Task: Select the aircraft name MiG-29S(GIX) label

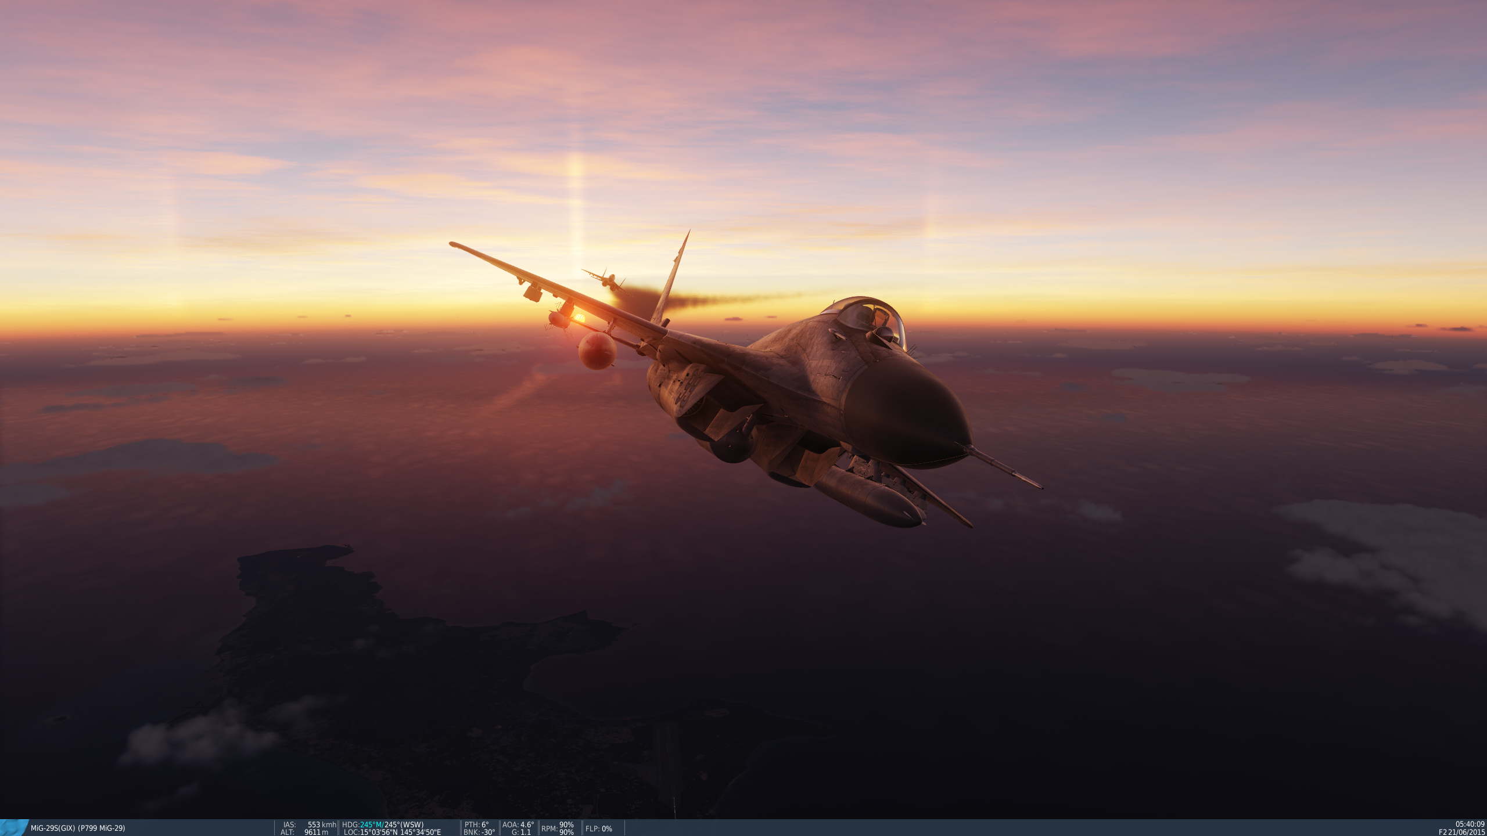Action: click(x=78, y=828)
